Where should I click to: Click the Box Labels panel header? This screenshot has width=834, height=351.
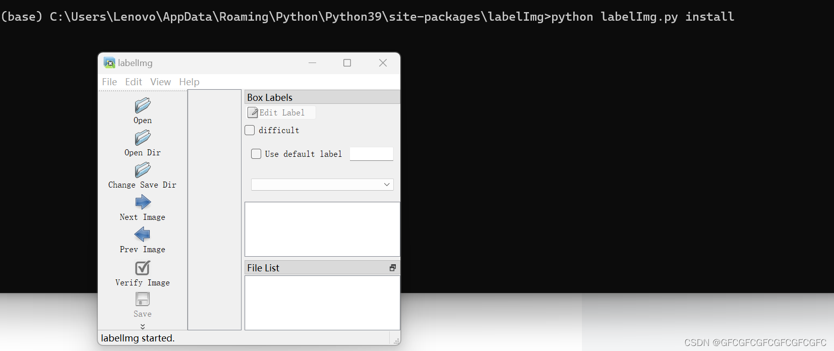click(x=322, y=97)
